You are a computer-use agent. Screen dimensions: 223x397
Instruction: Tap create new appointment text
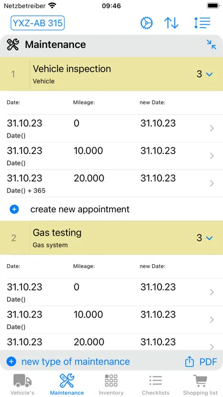pyautogui.click(x=80, y=209)
